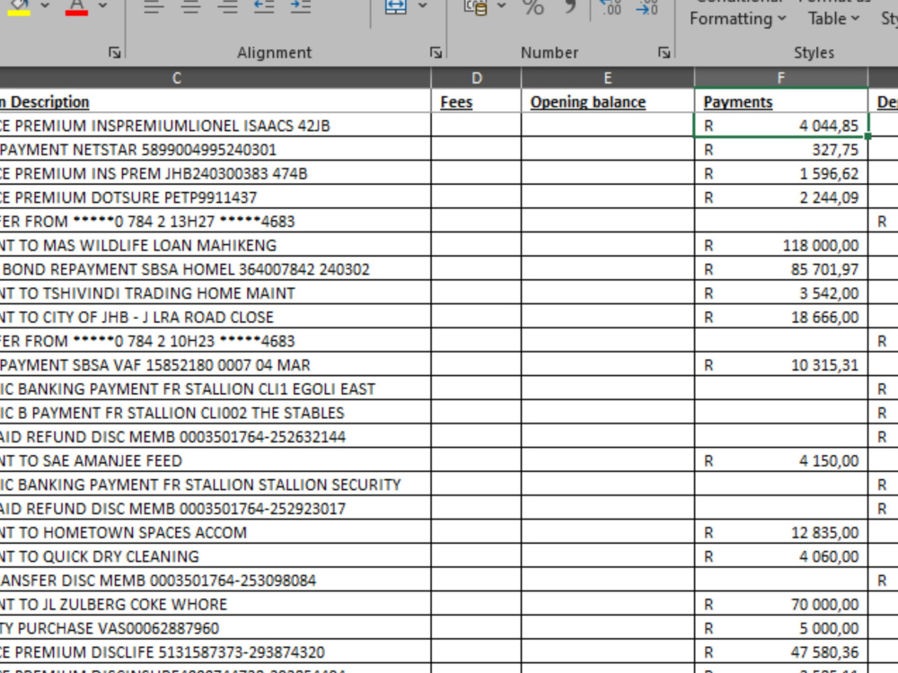Click the STALLION CLI1 EGOLI EAST cell

point(215,389)
